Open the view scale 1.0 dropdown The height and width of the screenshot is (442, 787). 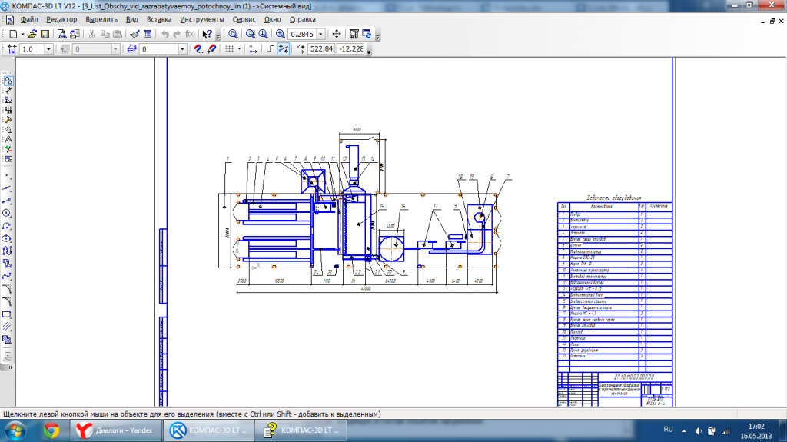click(x=48, y=49)
